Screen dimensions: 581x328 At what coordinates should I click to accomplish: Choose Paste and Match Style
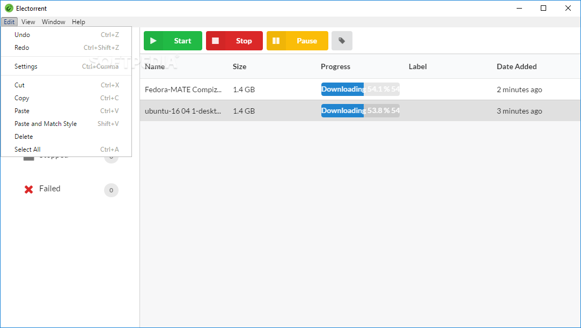click(x=67, y=124)
